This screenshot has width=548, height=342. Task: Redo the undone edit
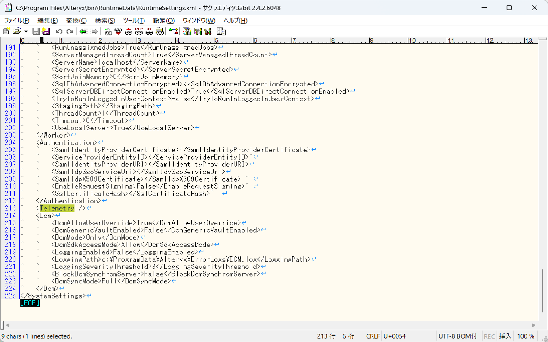coord(69,31)
